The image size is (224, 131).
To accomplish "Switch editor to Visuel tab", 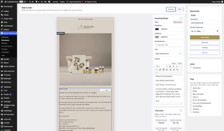I will (x=174, y=63).
